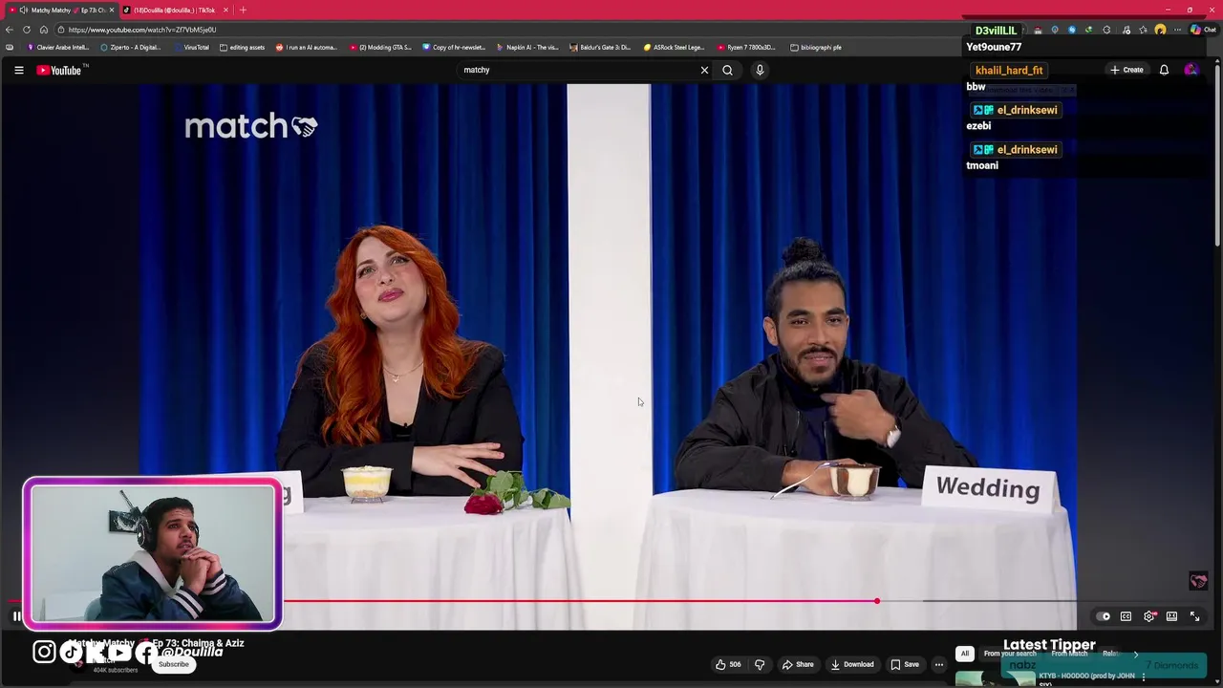Click the channel Subscribe button
The width and height of the screenshot is (1223, 688).
[x=174, y=664]
